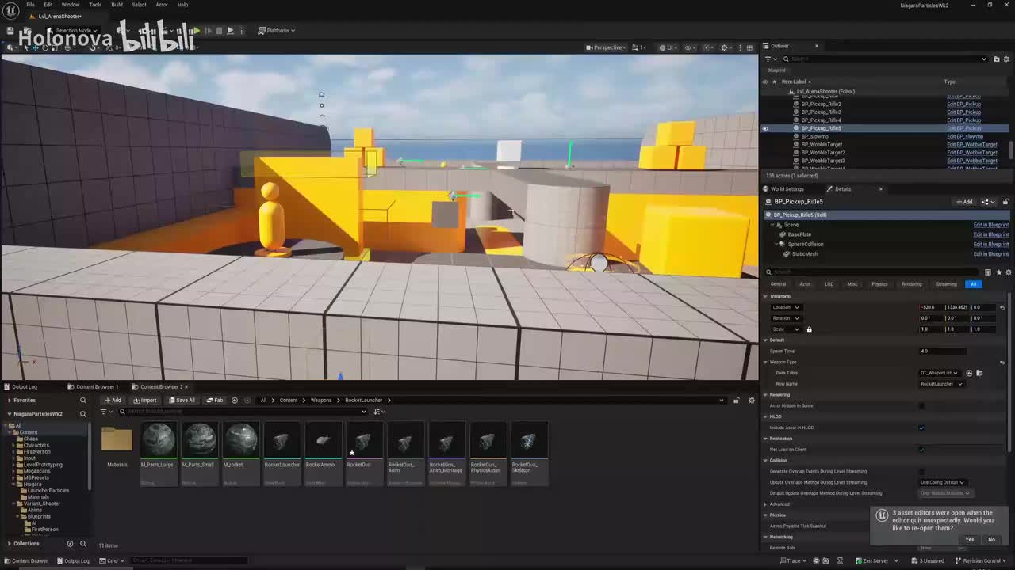This screenshot has height=570, width=1015.
Task: Toggle Include Actor in HLOD checkbox
Action: (921, 427)
